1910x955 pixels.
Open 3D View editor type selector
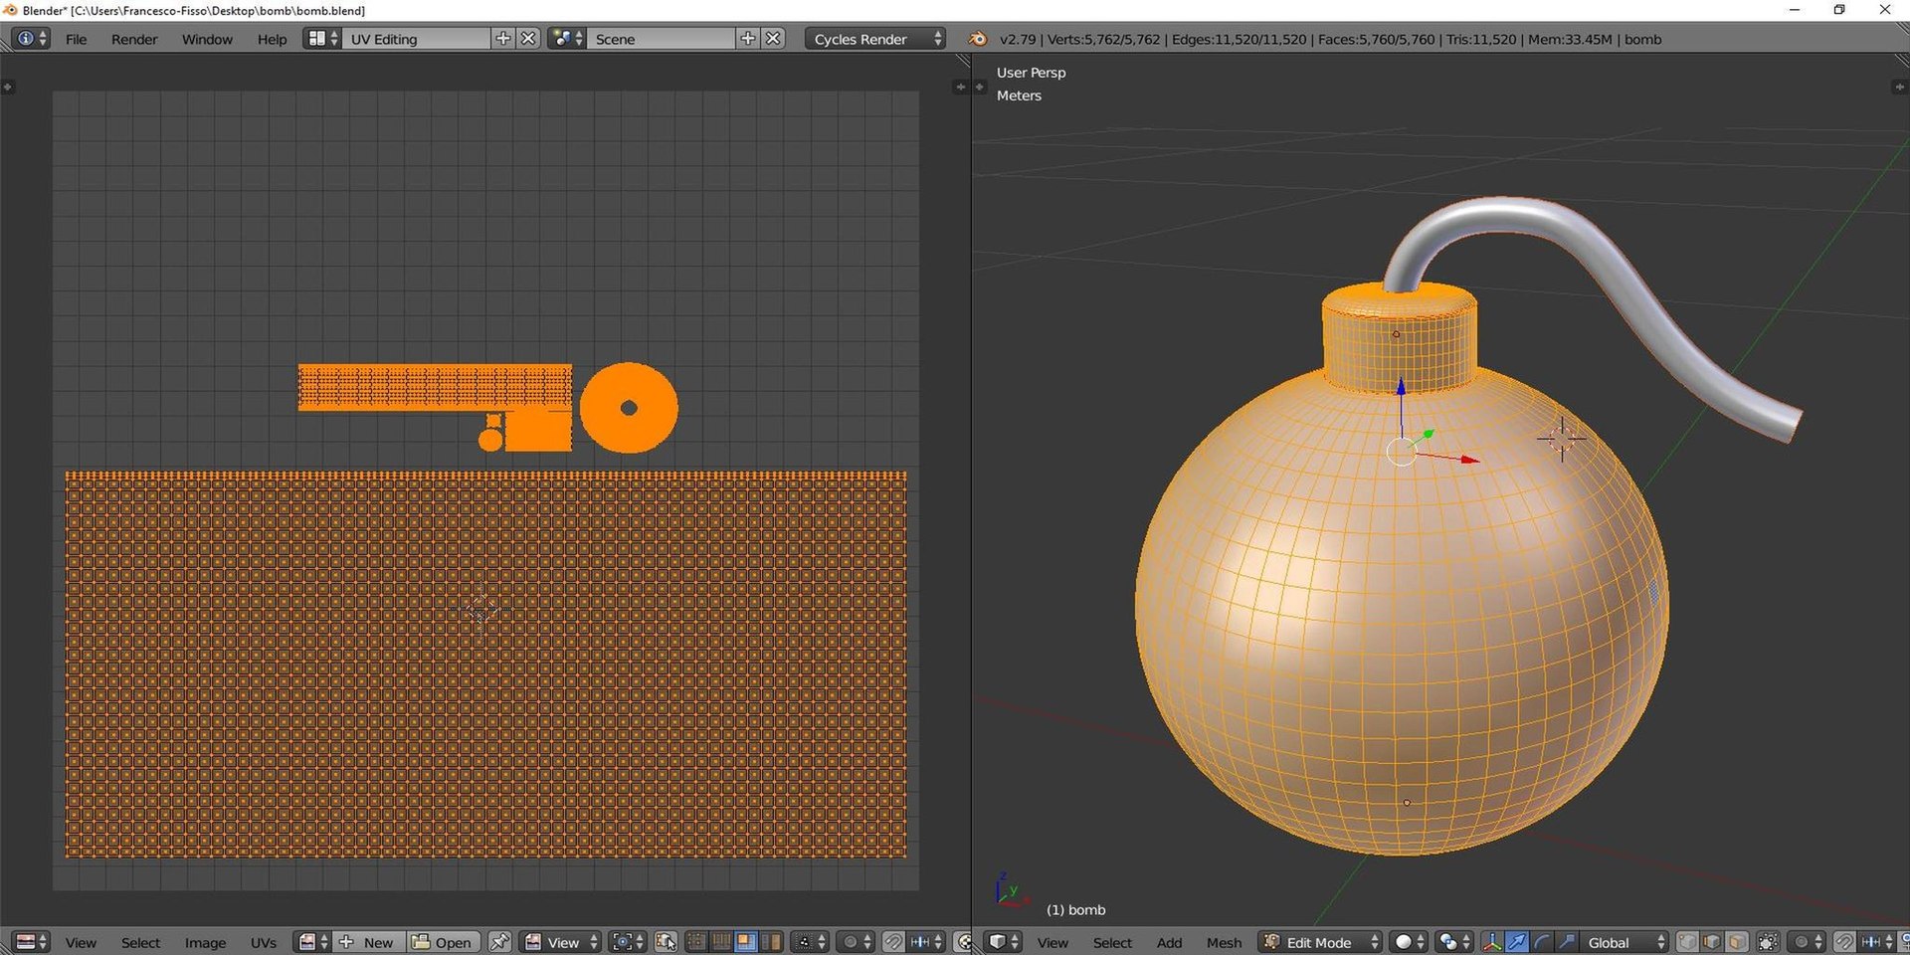click(x=1002, y=942)
